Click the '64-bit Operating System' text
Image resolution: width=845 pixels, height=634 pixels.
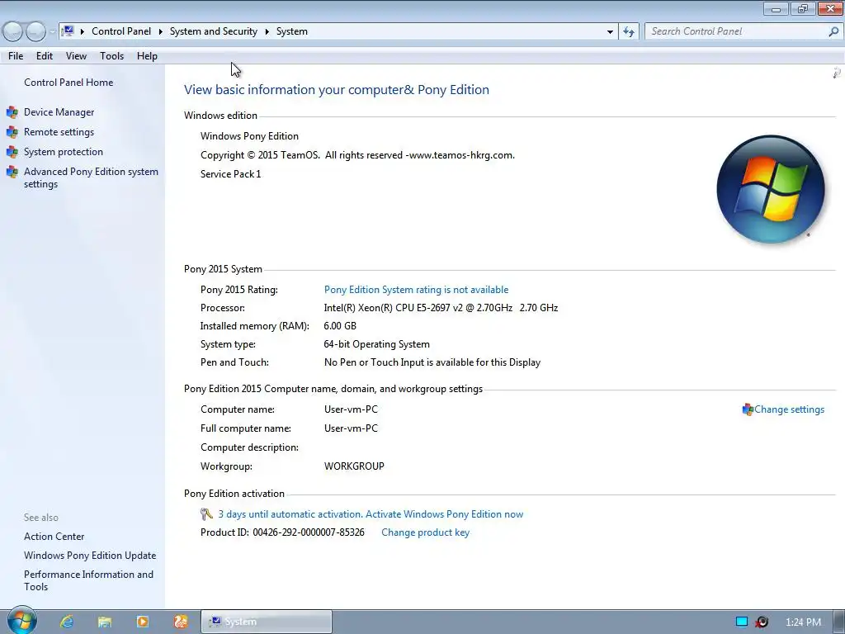tap(376, 344)
